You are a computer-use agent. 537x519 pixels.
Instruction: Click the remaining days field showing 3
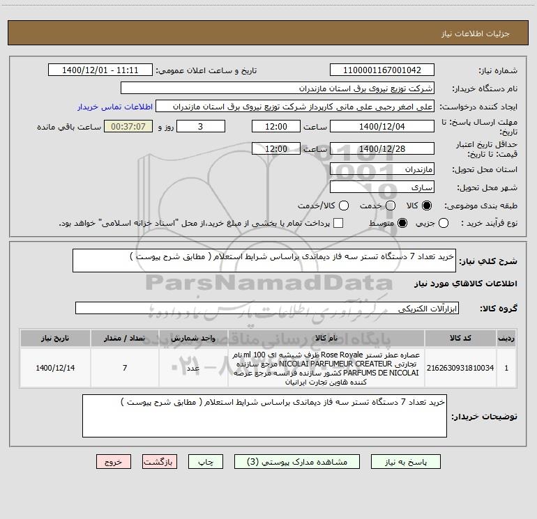[201, 126]
